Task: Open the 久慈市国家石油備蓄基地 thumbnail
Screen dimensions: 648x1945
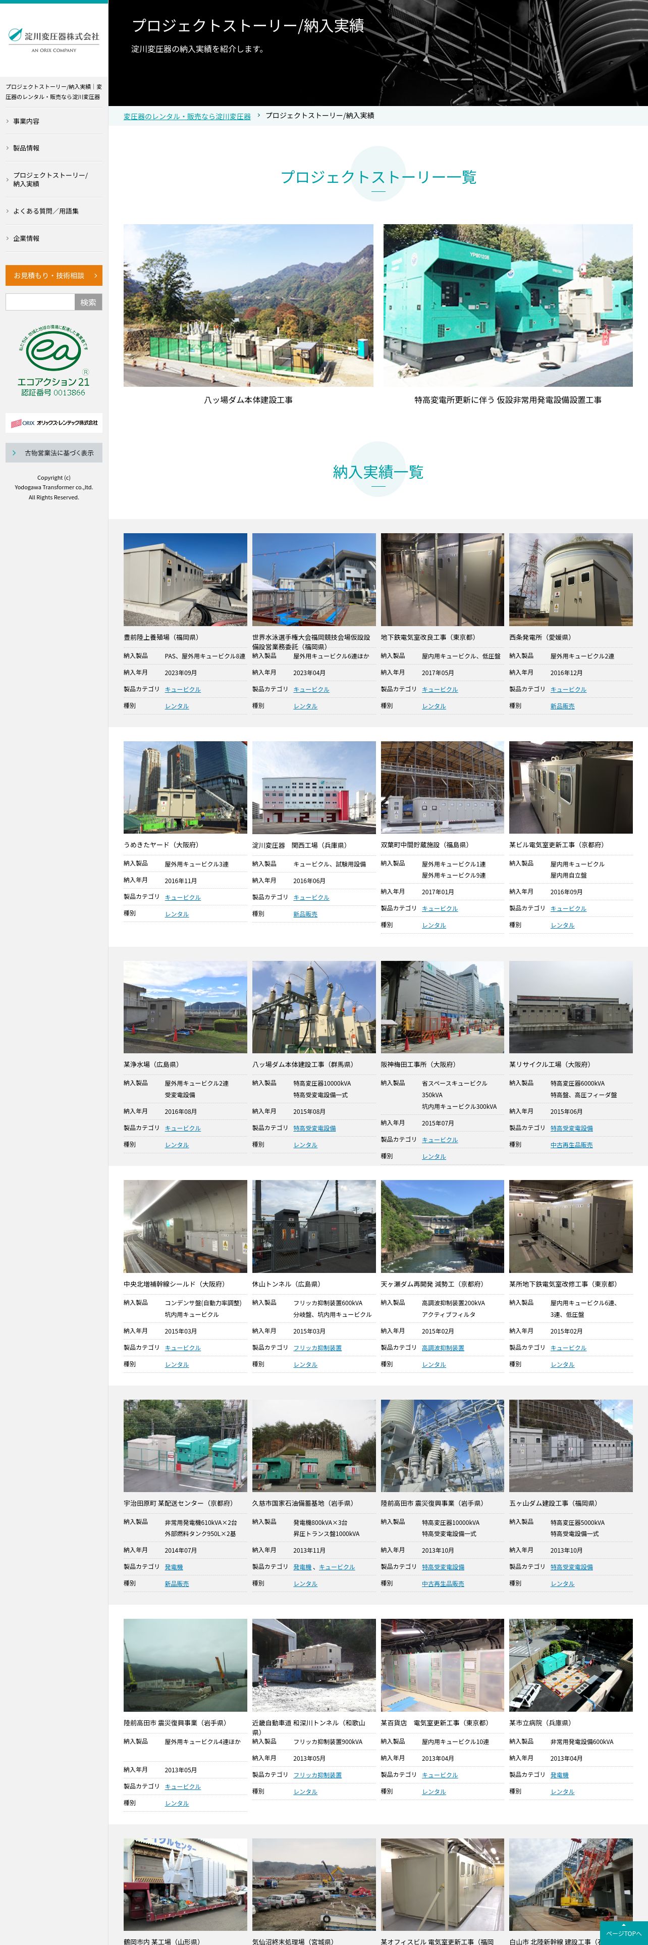Action: click(314, 1445)
